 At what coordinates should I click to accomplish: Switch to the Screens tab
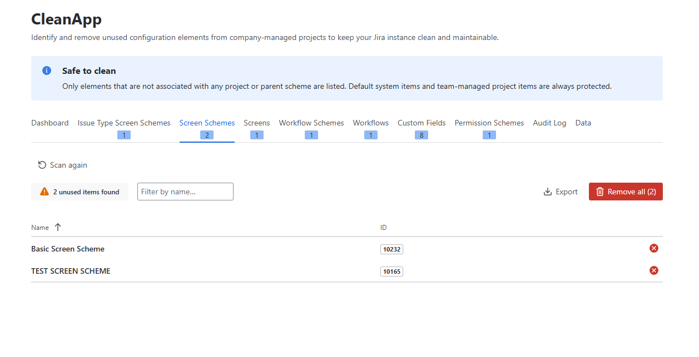click(x=256, y=123)
